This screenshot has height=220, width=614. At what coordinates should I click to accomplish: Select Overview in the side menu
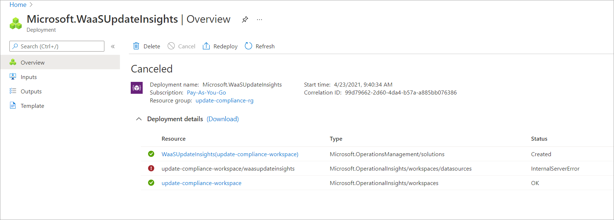[60, 62]
